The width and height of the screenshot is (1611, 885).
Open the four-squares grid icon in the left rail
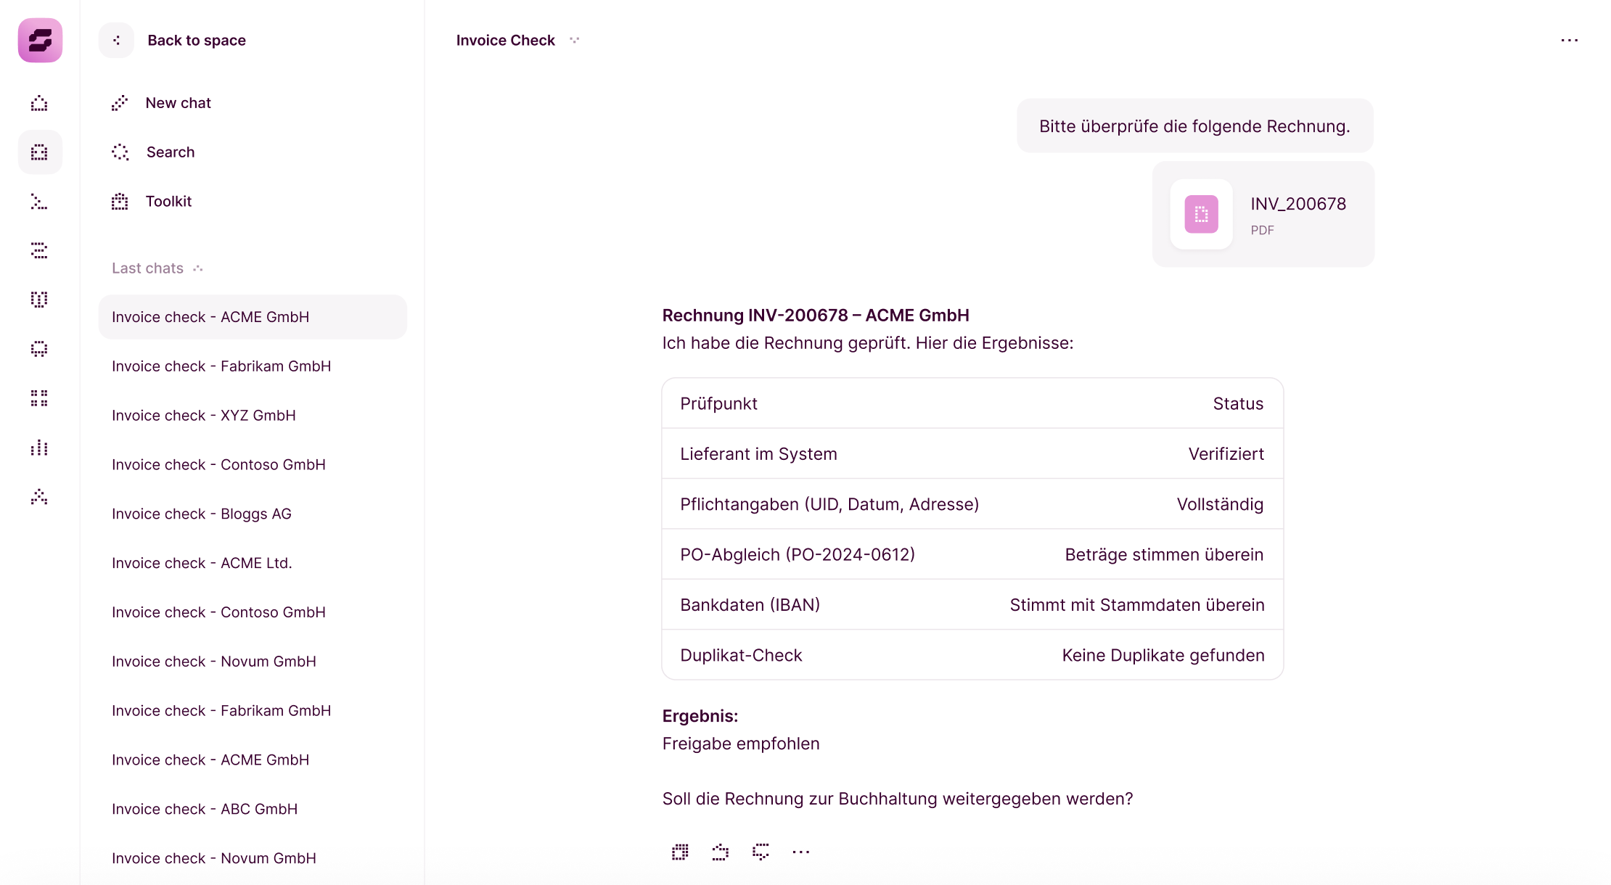(x=39, y=398)
